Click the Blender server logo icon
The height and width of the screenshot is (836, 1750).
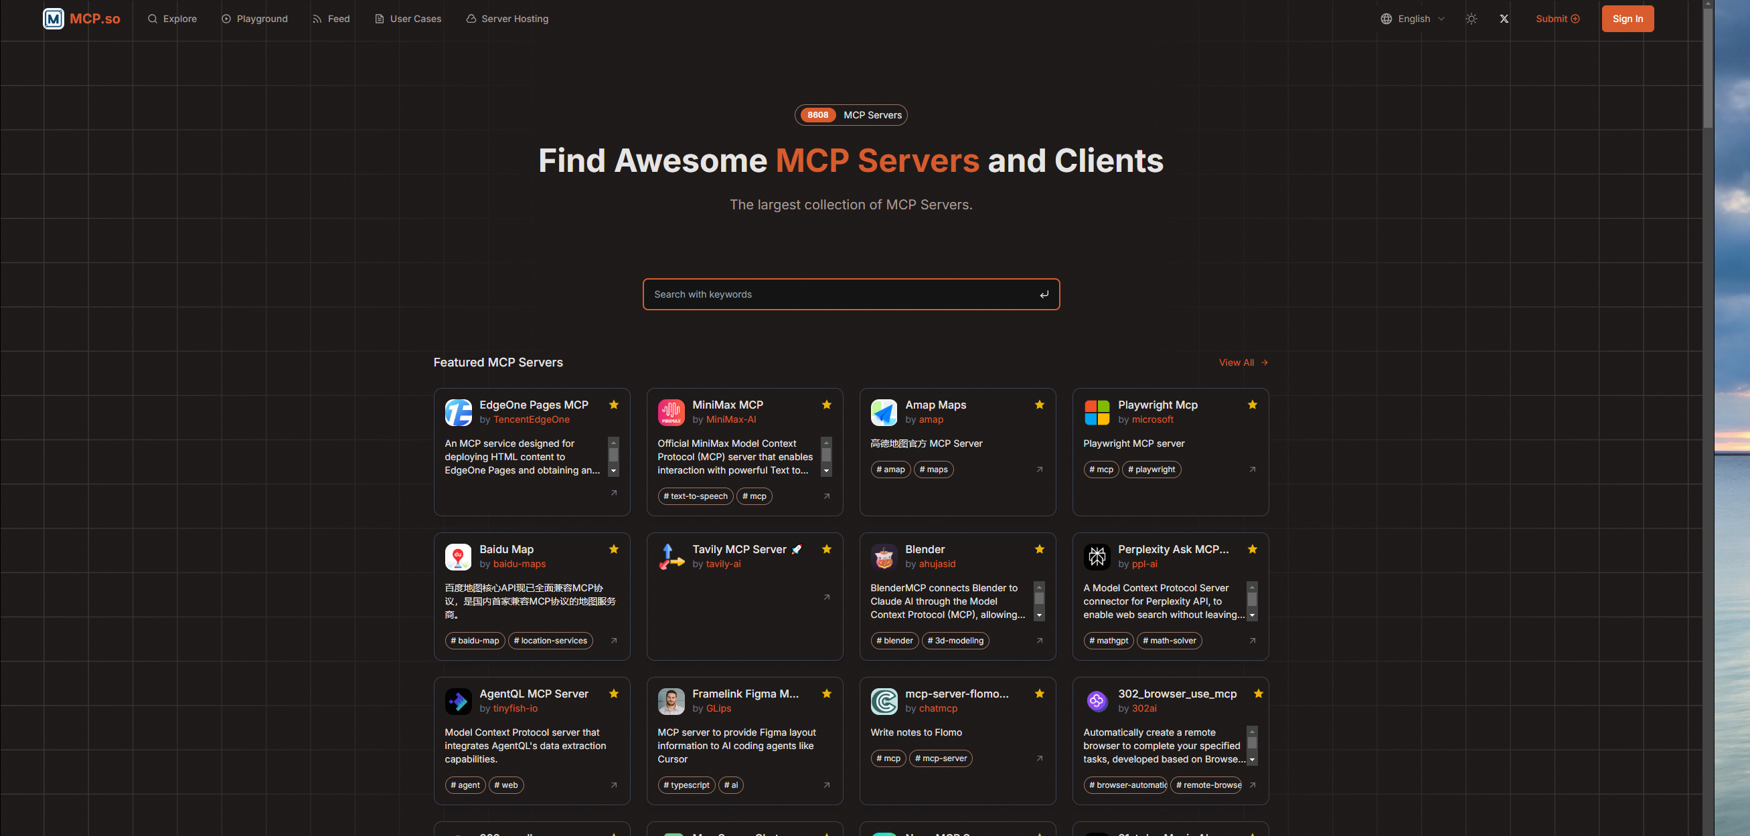tap(884, 556)
